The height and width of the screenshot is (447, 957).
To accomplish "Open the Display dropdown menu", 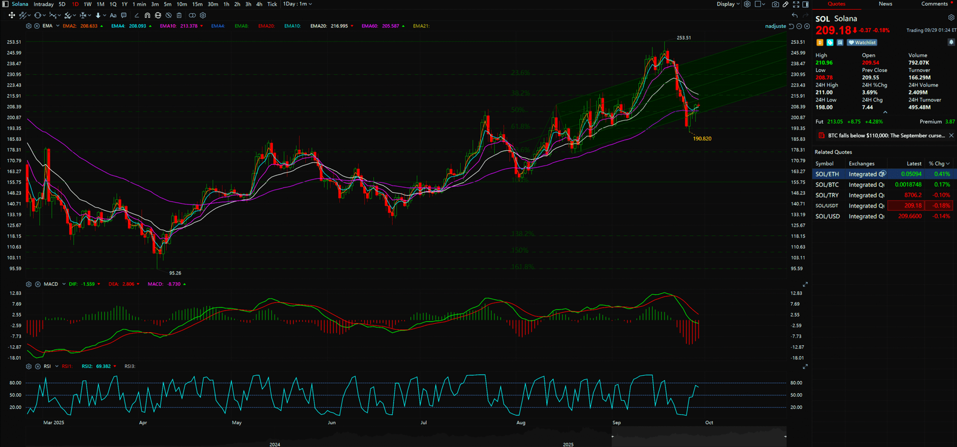I will coord(728,4).
